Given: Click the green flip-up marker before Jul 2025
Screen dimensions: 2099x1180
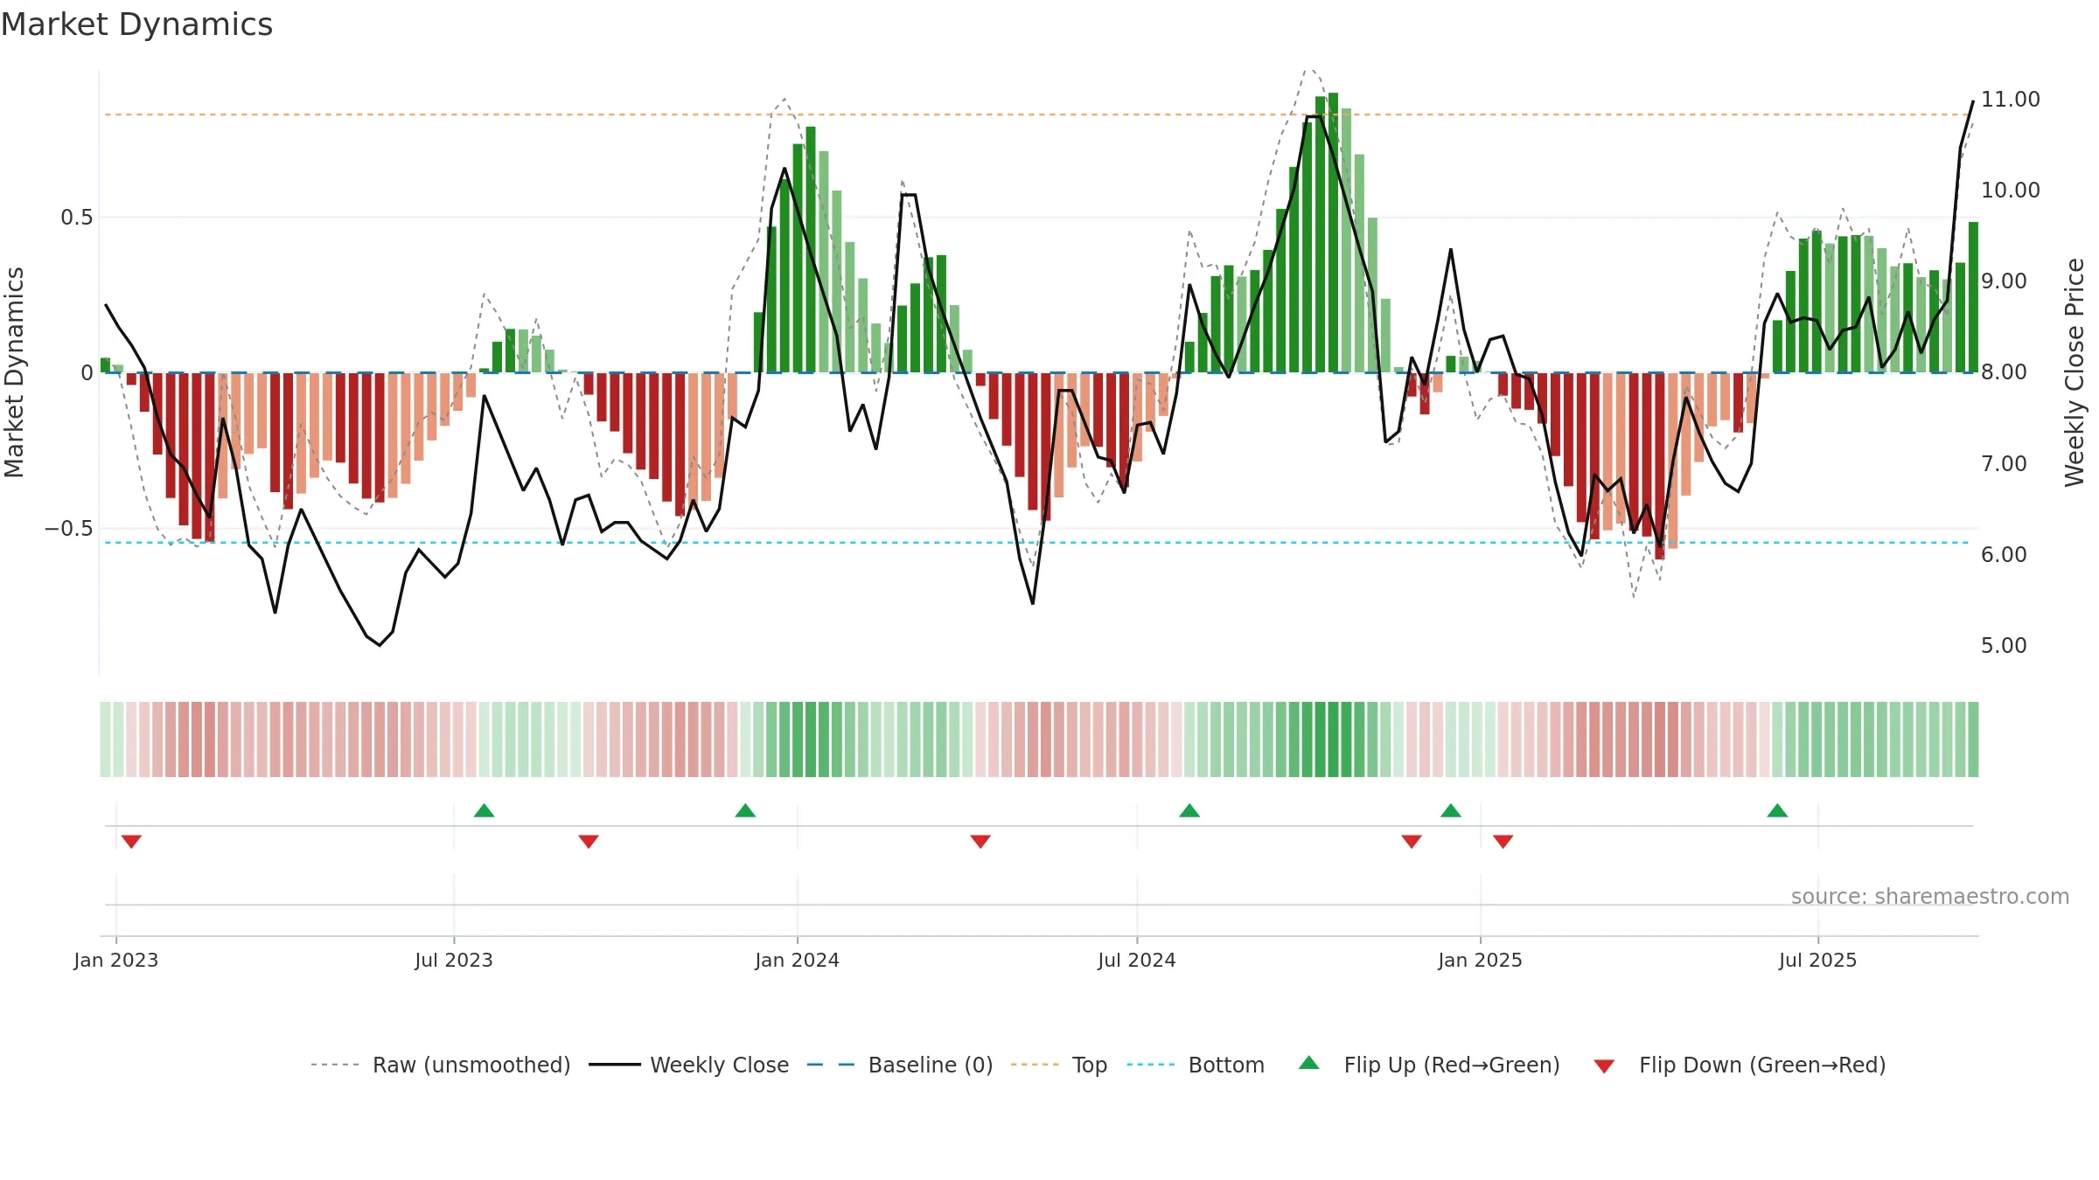Looking at the screenshot, I should coord(1777,810).
